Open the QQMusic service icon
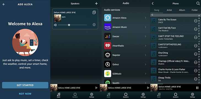This screenshot has height=99, width=201. 108,74
